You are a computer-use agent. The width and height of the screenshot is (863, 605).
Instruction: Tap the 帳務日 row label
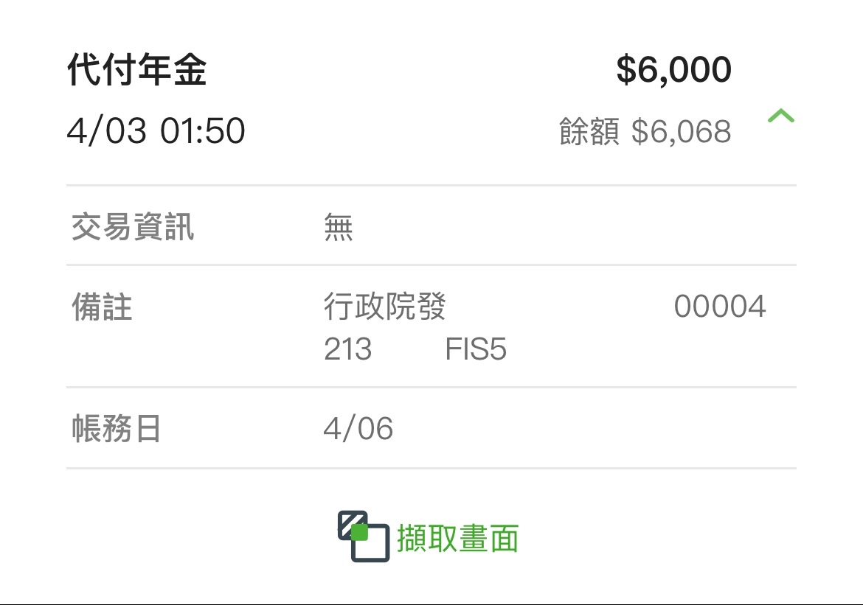117,429
